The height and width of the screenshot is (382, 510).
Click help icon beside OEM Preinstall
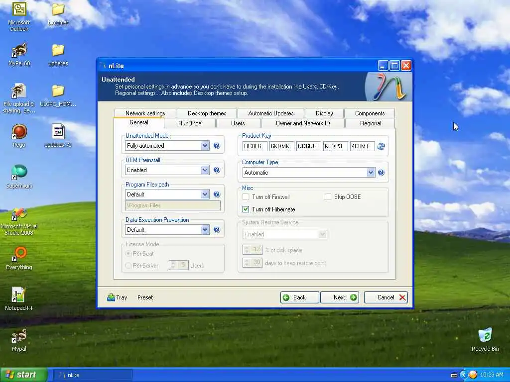[217, 170]
